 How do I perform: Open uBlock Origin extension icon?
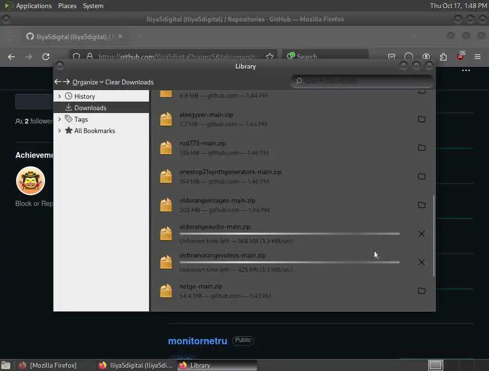[x=460, y=56]
